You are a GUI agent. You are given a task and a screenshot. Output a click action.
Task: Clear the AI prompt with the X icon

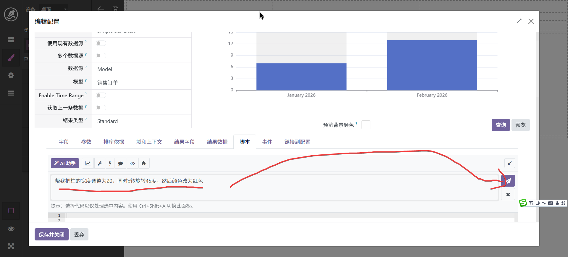tap(508, 195)
